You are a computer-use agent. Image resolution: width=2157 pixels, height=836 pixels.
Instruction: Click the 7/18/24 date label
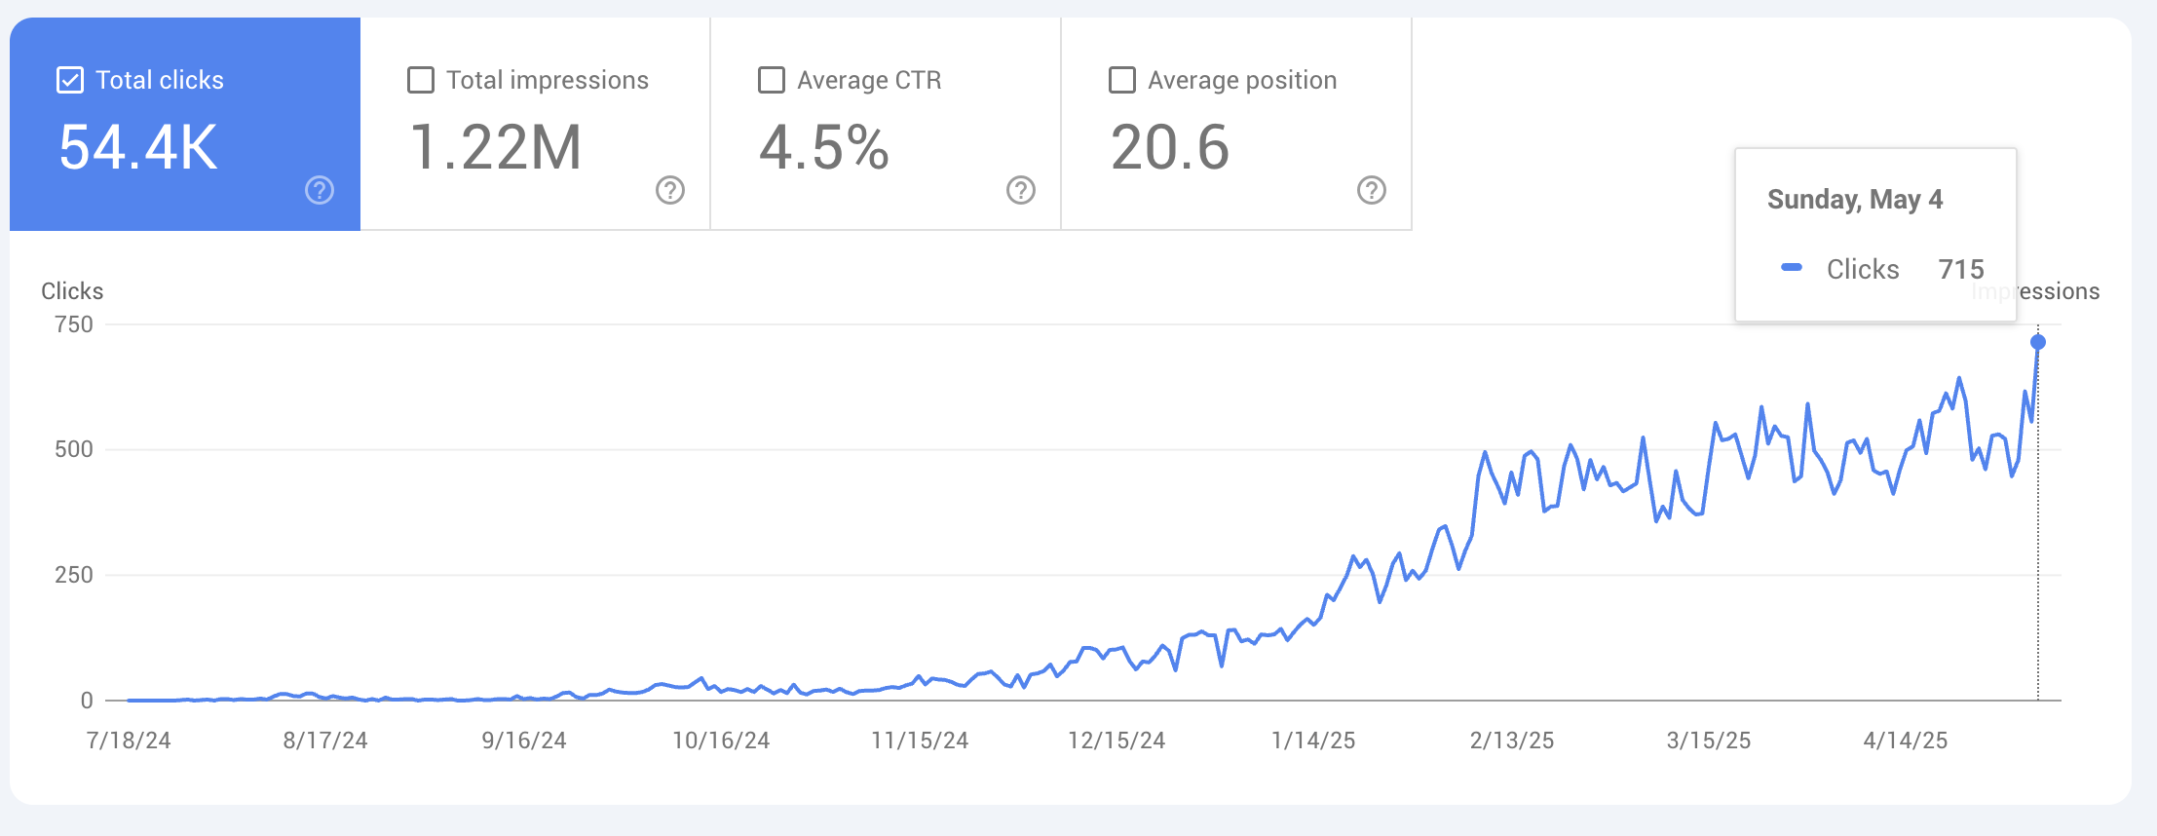[126, 739]
